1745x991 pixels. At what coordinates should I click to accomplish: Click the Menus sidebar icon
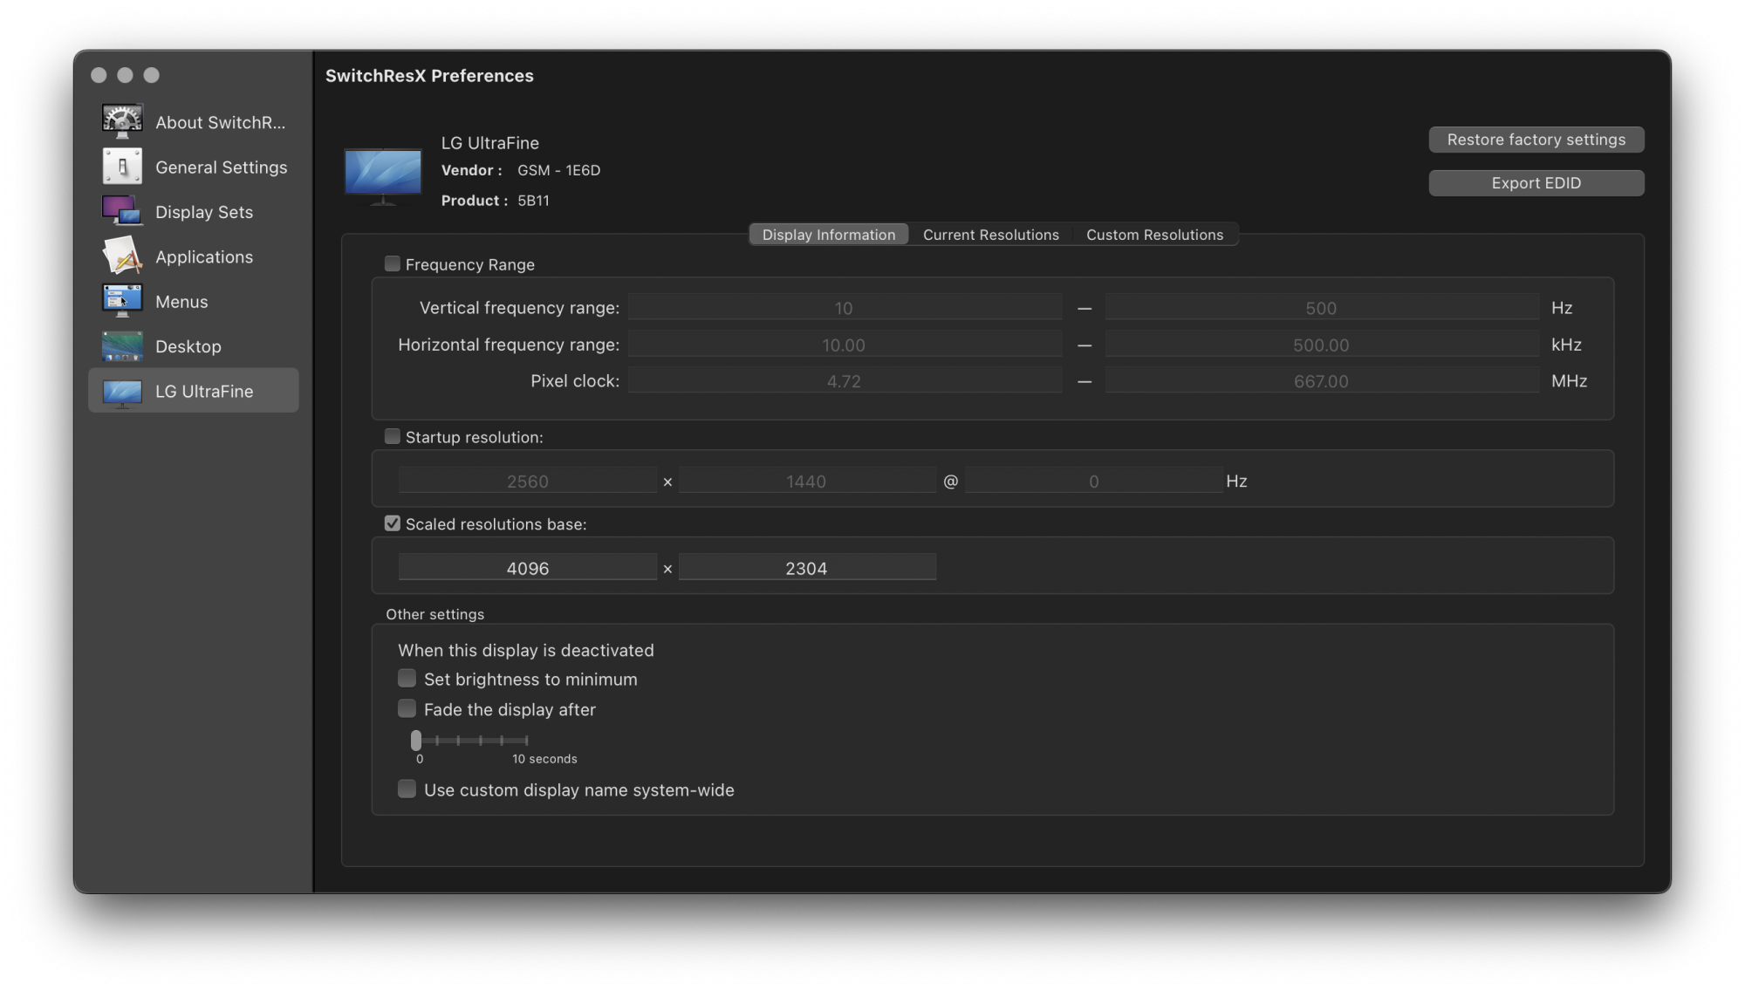tap(122, 301)
